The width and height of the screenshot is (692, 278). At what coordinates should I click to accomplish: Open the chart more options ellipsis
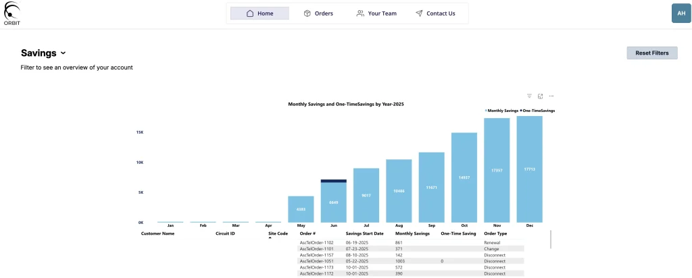point(551,96)
